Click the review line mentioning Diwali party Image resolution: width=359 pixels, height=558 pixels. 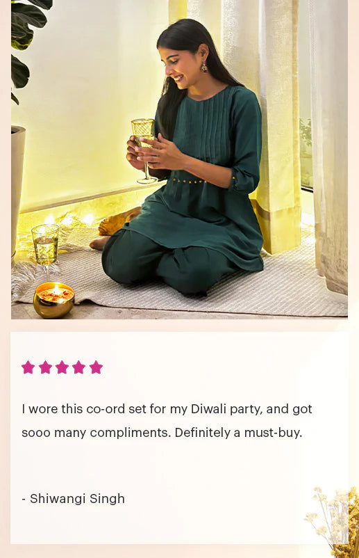[x=167, y=409]
